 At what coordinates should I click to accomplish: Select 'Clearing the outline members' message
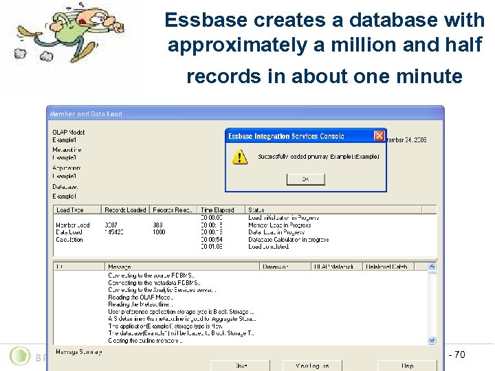point(145,341)
